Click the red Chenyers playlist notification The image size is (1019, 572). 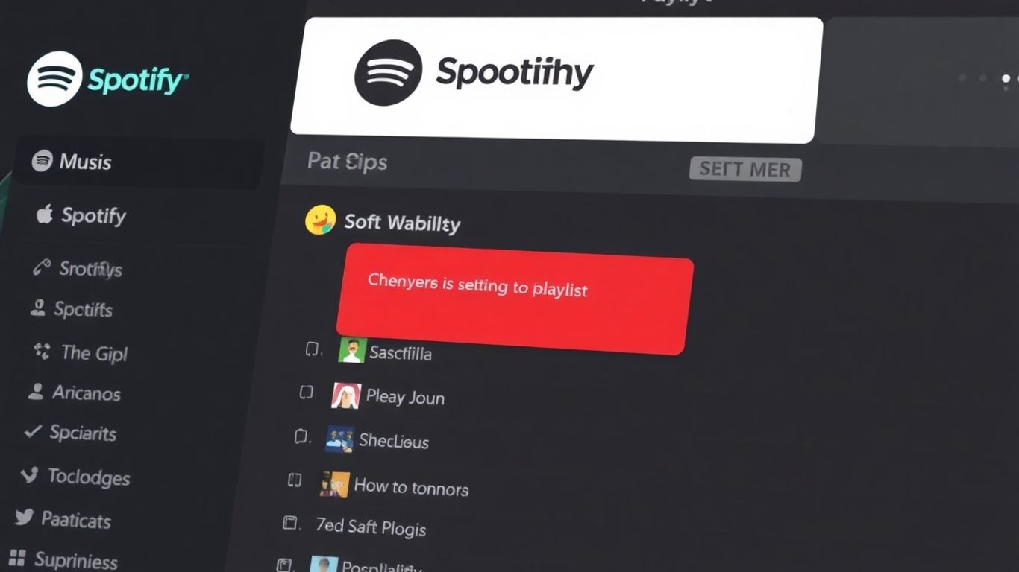pyautogui.click(x=515, y=298)
